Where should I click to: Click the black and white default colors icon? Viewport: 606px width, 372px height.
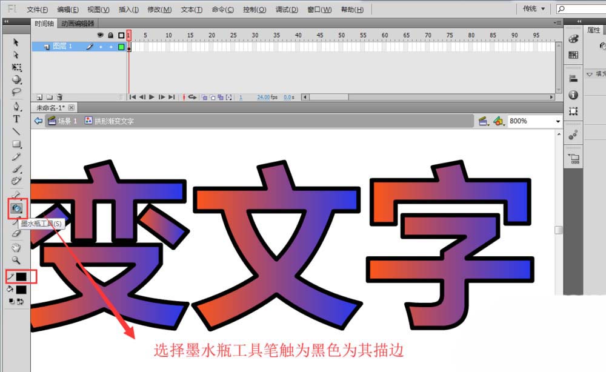tap(12, 301)
